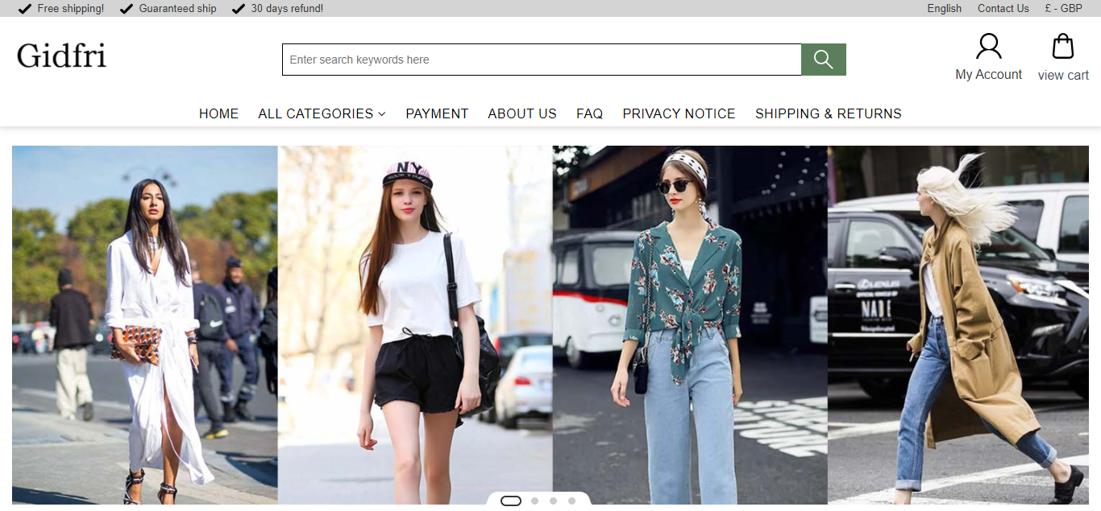The image size is (1101, 511).
Task: Click the shopping bag cart icon
Action: [x=1063, y=47]
